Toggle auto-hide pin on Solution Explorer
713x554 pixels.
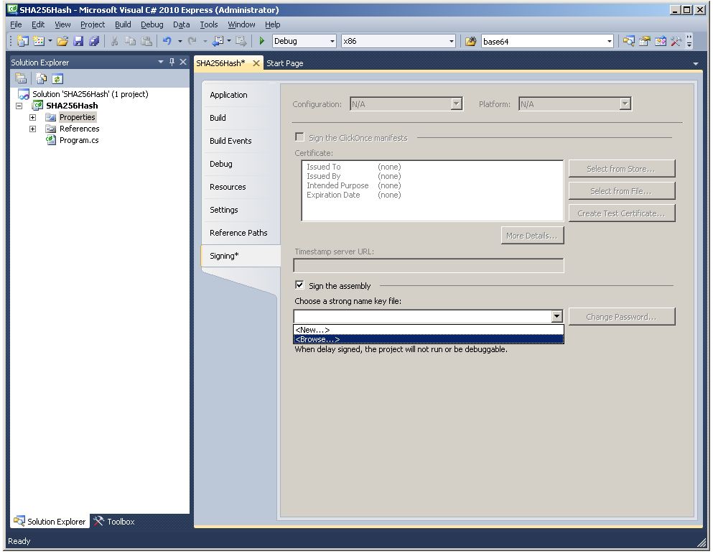click(172, 62)
